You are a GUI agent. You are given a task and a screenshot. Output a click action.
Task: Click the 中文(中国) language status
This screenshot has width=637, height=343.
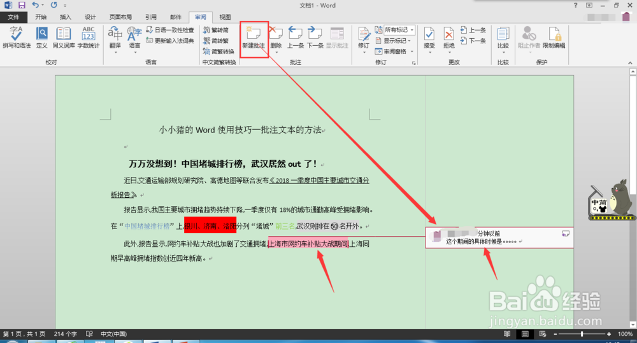114,333
